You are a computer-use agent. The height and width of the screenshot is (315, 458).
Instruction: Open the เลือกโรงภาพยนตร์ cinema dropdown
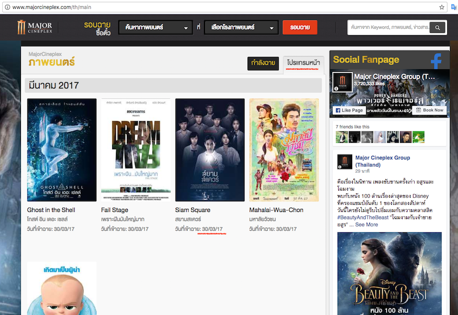point(241,27)
